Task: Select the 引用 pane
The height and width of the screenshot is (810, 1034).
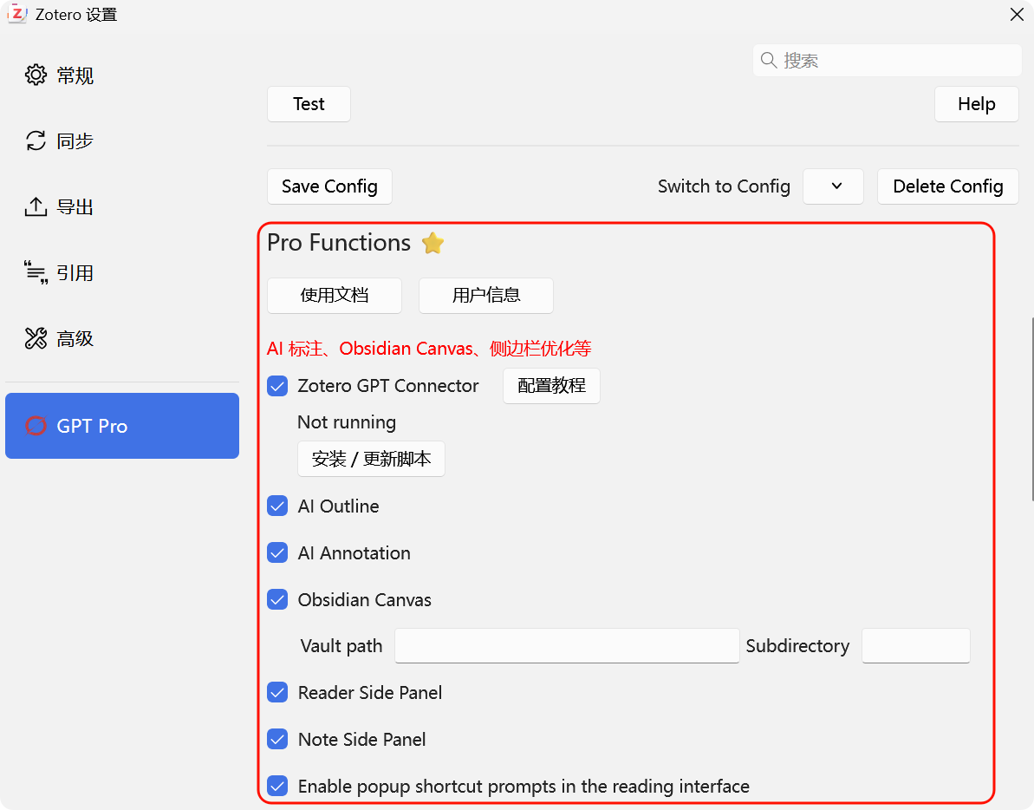Action: coord(122,272)
